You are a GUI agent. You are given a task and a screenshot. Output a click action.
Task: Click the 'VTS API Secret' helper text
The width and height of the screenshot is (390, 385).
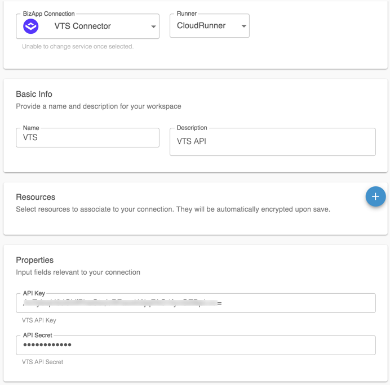[x=42, y=362]
